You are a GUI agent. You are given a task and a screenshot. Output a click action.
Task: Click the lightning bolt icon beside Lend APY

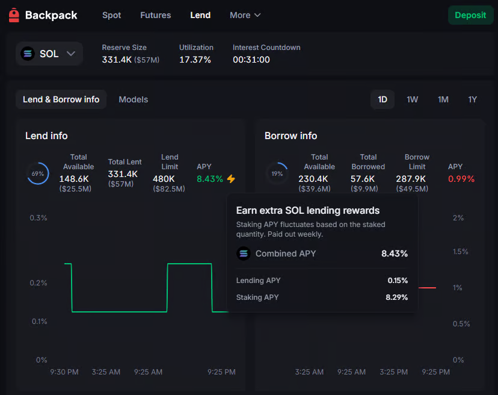231,179
